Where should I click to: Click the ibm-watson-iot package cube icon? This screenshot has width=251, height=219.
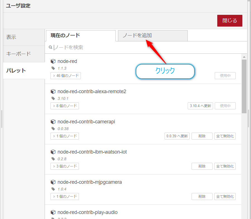pos(53,152)
